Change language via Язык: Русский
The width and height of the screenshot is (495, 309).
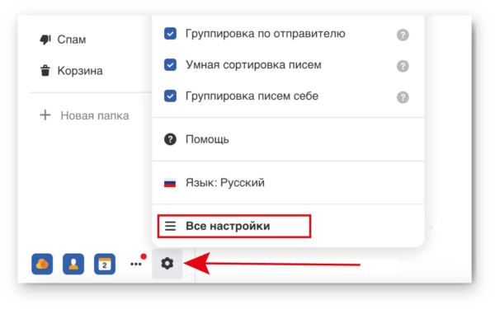click(288, 183)
